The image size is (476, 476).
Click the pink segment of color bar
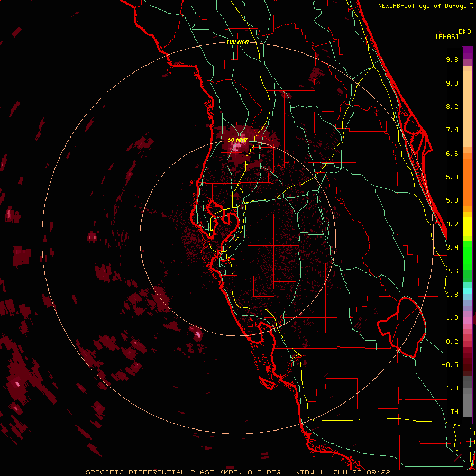[467, 321]
